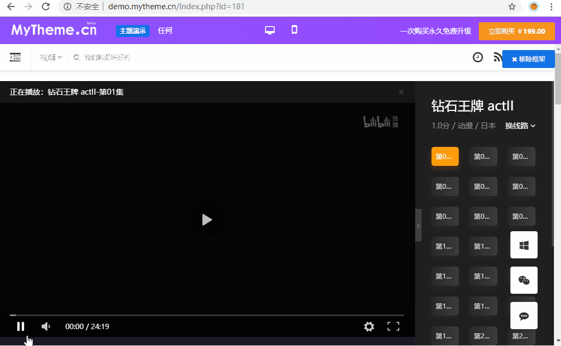
Task: Select the highlighted orange episode button
Action: click(x=445, y=156)
